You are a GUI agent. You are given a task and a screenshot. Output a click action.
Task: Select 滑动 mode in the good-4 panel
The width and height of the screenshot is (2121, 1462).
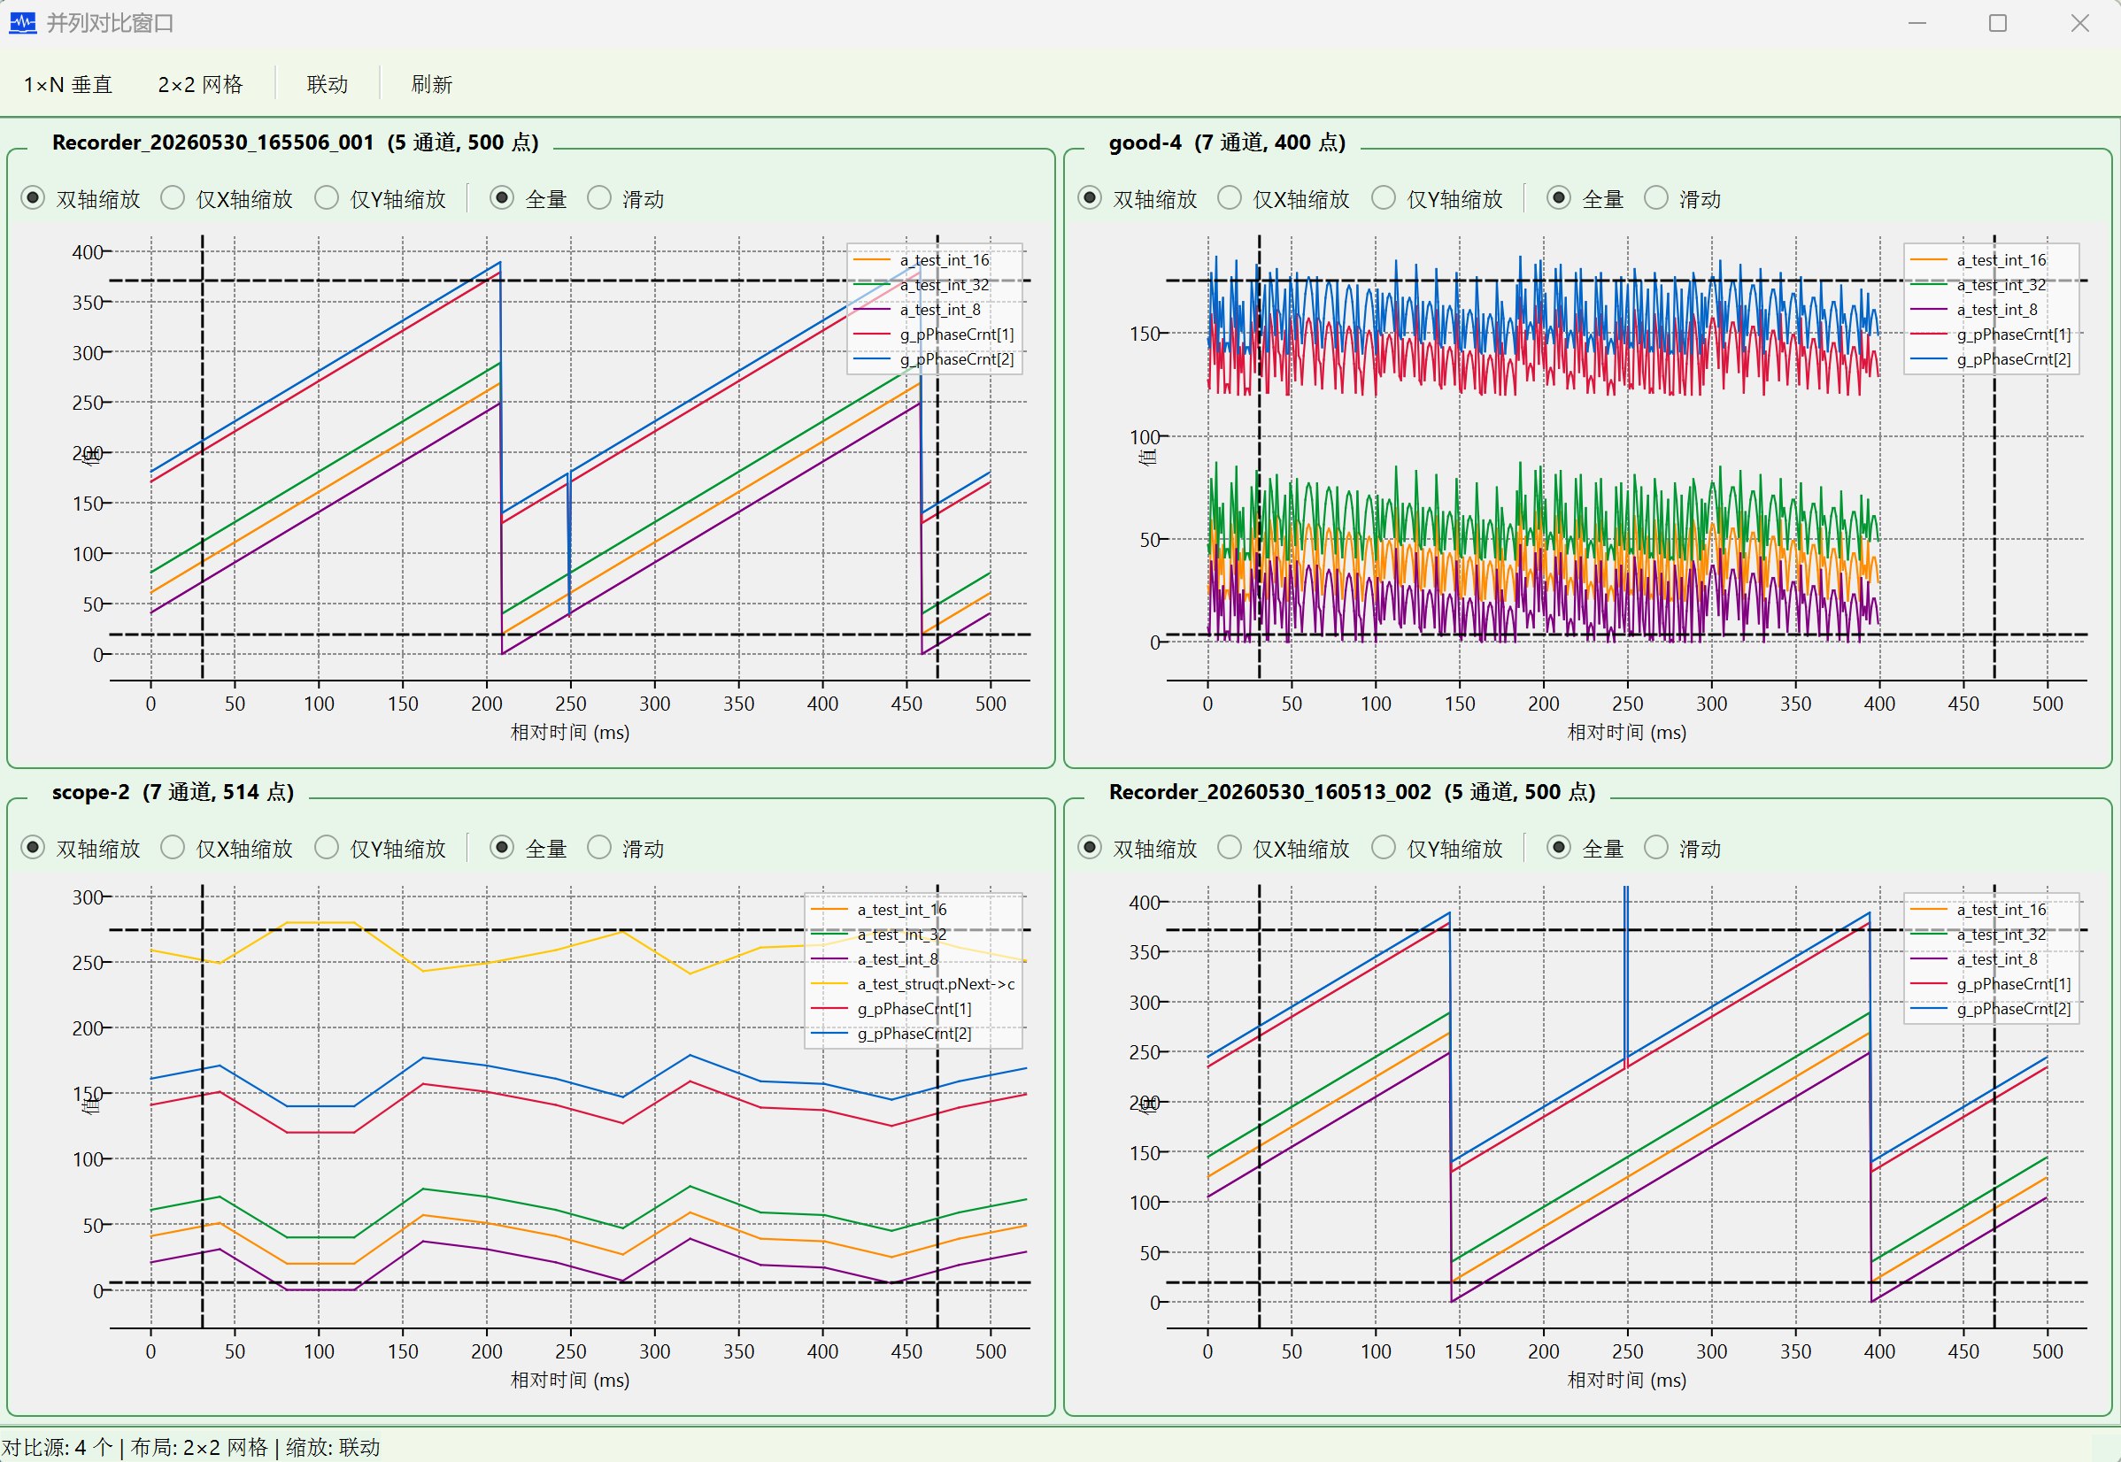(x=1683, y=199)
